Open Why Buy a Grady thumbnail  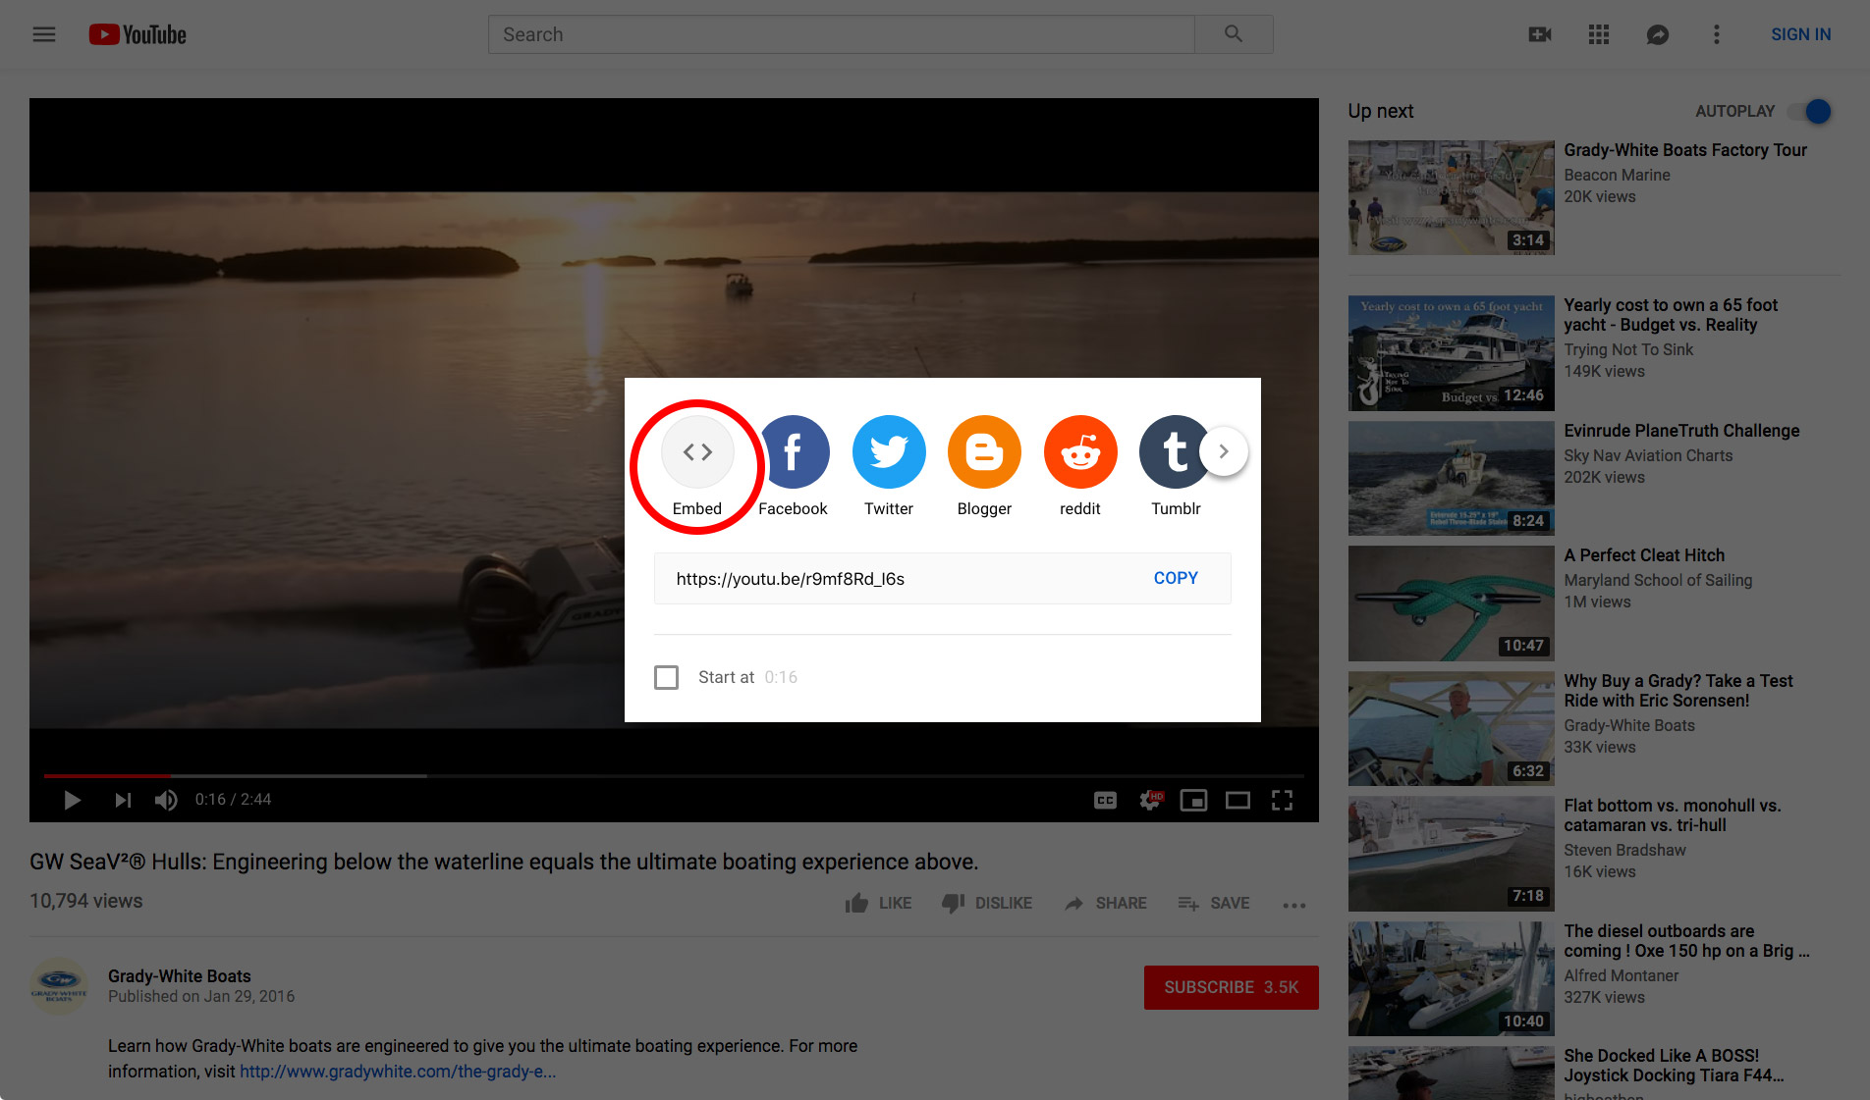click(1451, 728)
